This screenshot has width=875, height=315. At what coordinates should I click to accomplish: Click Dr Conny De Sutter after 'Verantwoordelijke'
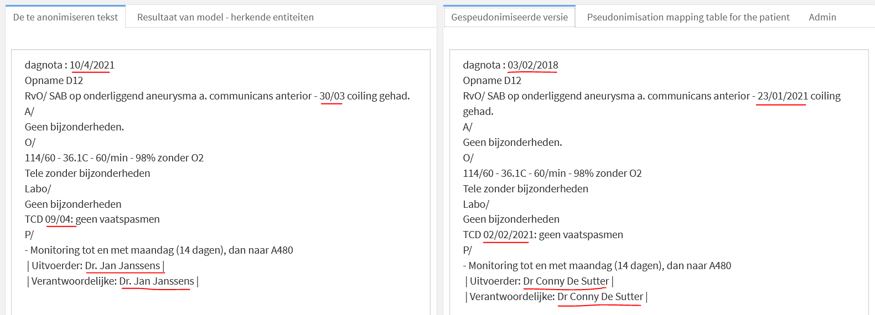tap(600, 297)
